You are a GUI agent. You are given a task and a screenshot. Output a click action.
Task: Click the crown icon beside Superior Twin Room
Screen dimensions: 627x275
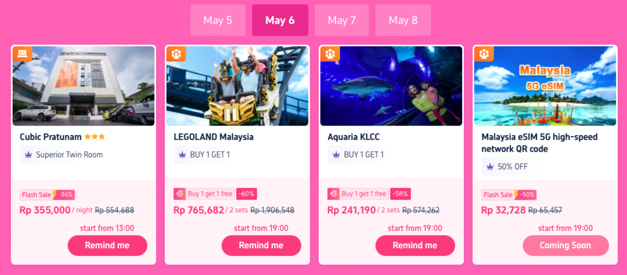click(28, 155)
